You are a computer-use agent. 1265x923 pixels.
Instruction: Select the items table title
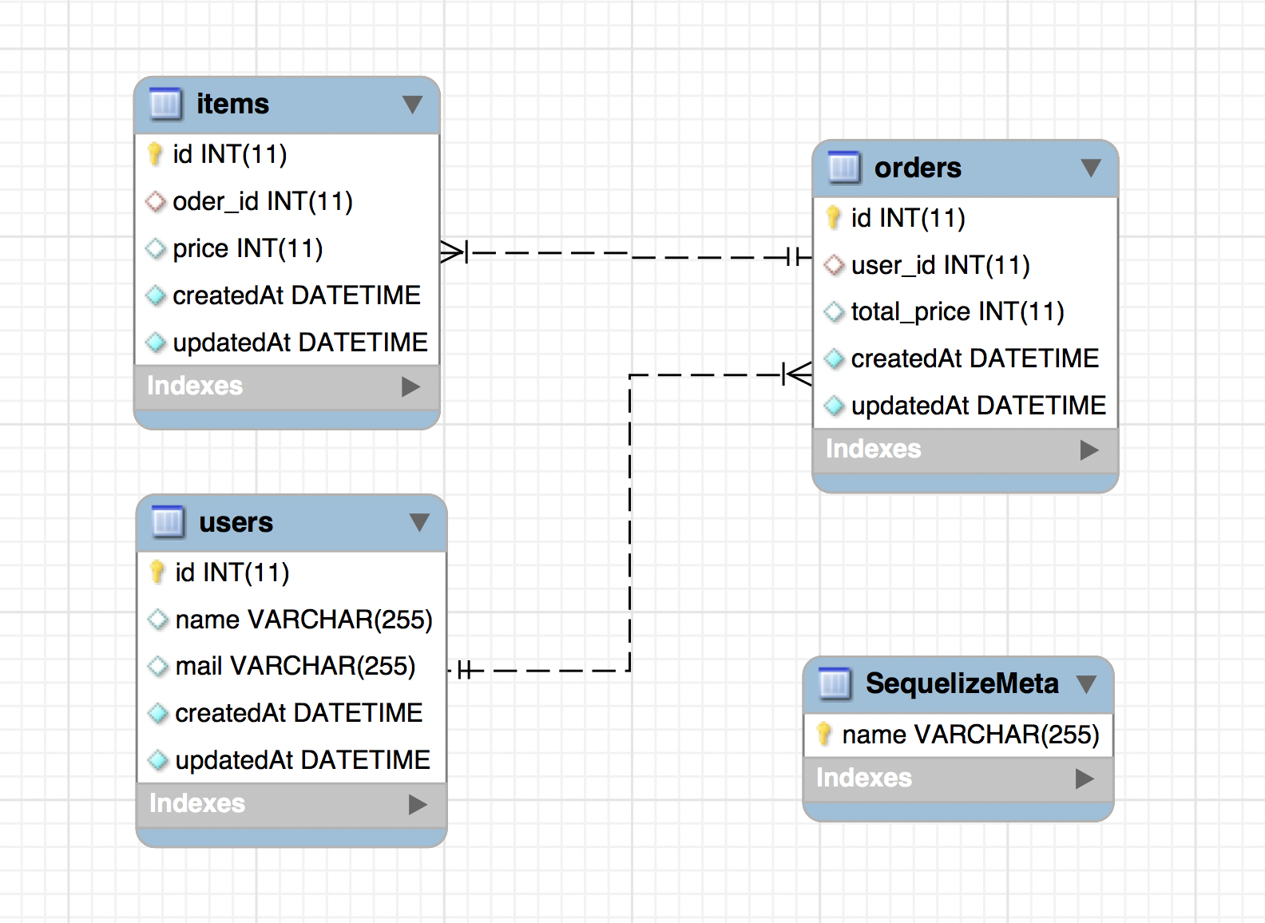232,104
